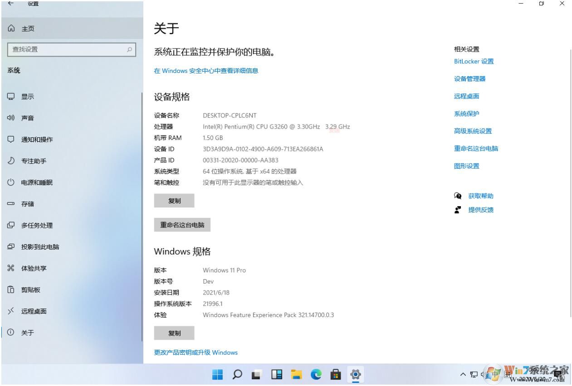Open the BitLocker settings link
The height and width of the screenshot is (386, 572).
click(x=473, y=61)
